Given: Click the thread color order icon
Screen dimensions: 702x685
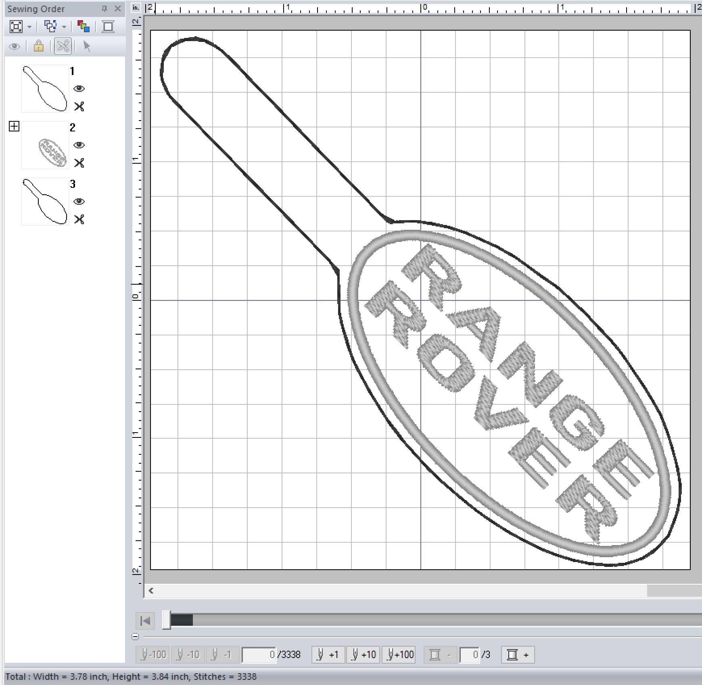Looking at the screenshot, I should 84,27.
